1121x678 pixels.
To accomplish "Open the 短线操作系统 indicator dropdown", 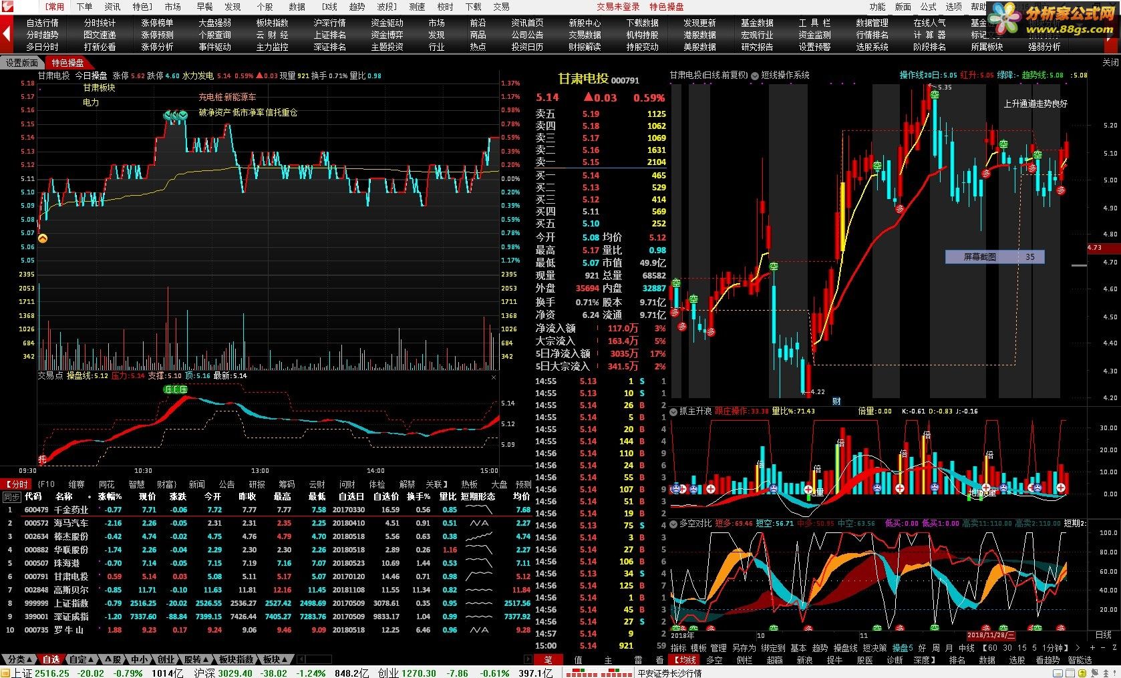I will pos(756,75).
